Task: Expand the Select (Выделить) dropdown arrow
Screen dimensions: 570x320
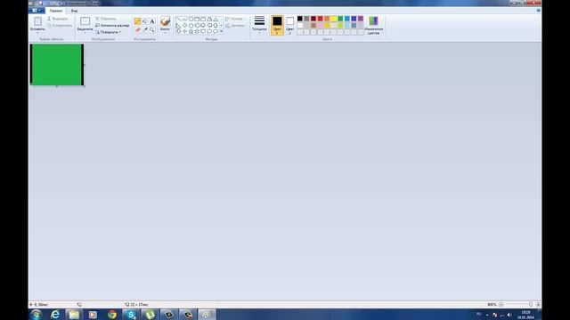Action: pos(85,32)
